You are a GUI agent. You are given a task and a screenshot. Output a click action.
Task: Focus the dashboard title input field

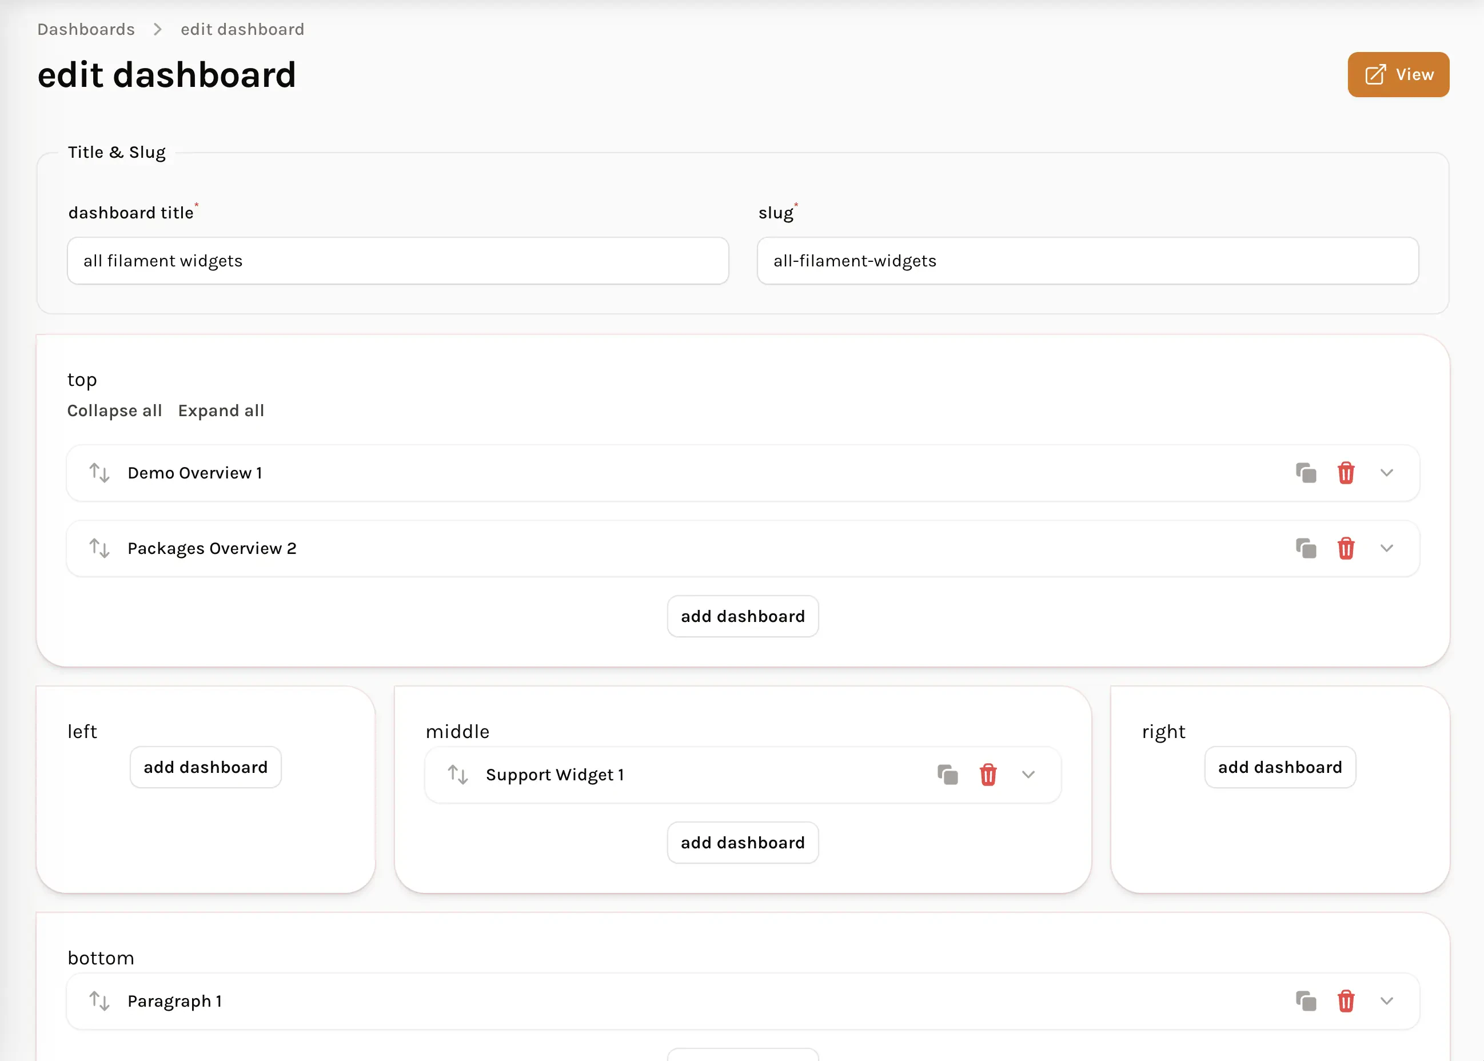(398, 261)
